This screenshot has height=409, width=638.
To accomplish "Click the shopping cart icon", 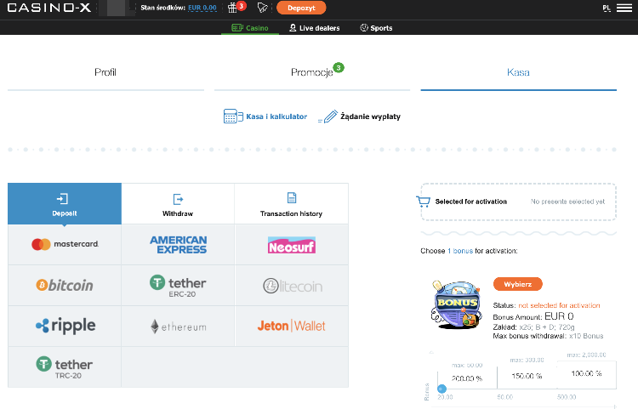I will coord(423,202).
